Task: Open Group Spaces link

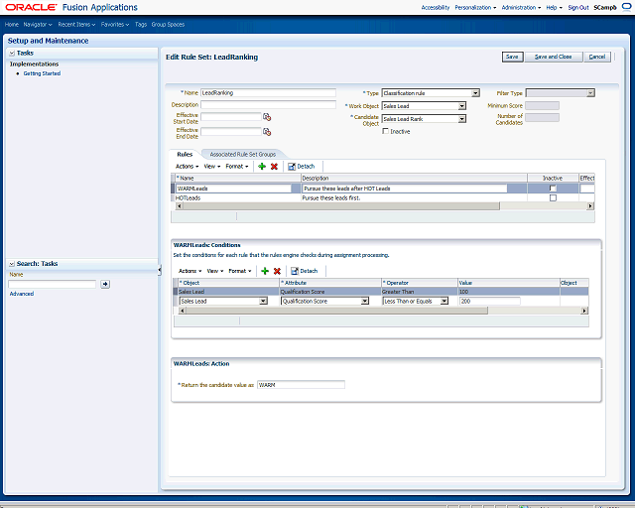Action: pos(168,25)
